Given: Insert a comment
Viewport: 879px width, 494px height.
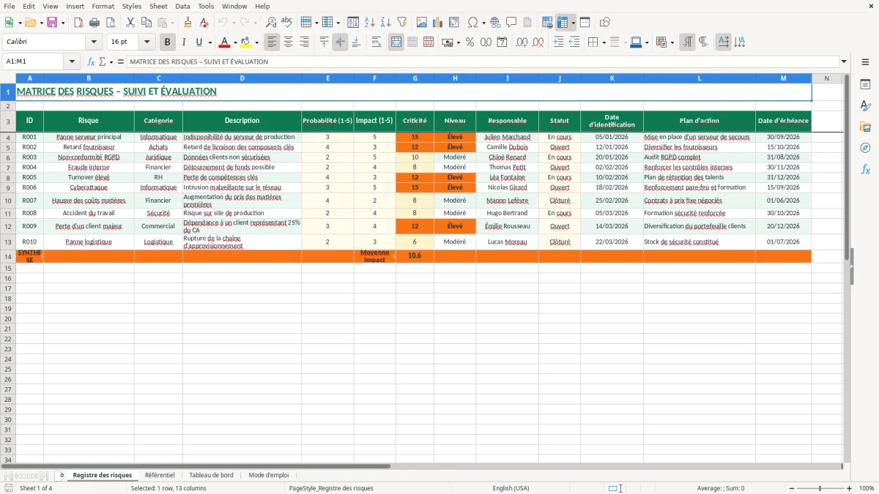Looking at the screenshot, I should click(511, 23).
